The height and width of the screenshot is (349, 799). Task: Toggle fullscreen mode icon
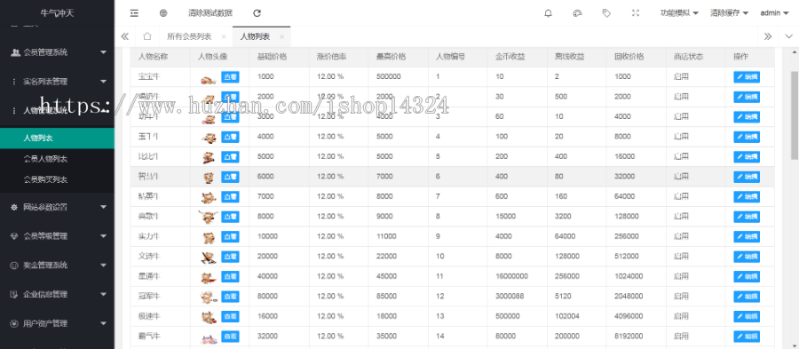[x=636, y=13]
